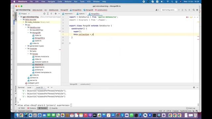
Task: Open the TODO tool window tab
Action: click(22, 108)
